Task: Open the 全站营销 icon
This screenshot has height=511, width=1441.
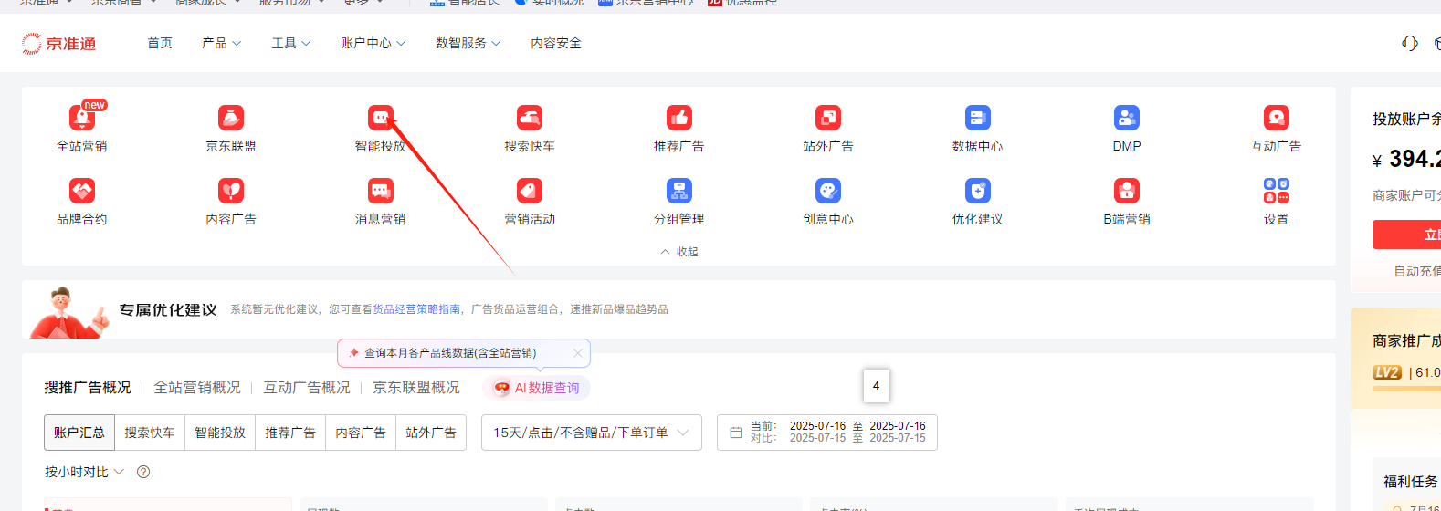Action: (81, 119)
